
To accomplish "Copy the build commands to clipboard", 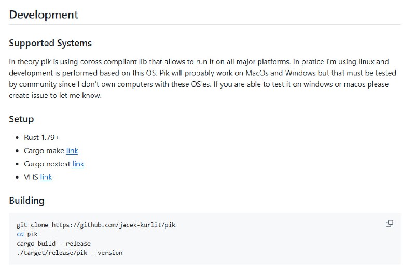I will tap(390, 223).
